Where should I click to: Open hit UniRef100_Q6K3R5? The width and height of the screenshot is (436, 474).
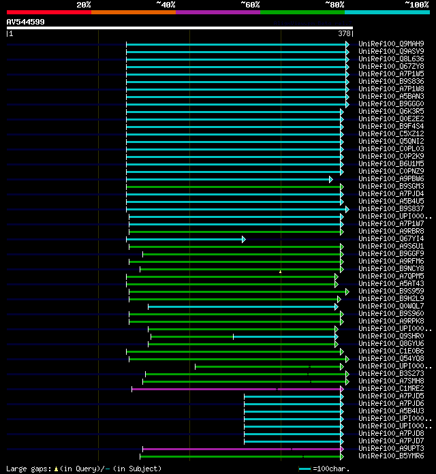pos(391,111)
